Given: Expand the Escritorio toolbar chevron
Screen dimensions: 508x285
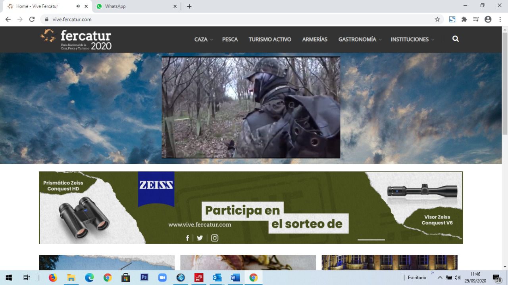Looking at the screenshot, I should click(x=432, y=273).
